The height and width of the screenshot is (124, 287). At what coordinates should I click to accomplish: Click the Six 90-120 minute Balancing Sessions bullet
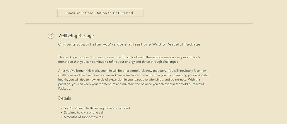tap(97, 108)
